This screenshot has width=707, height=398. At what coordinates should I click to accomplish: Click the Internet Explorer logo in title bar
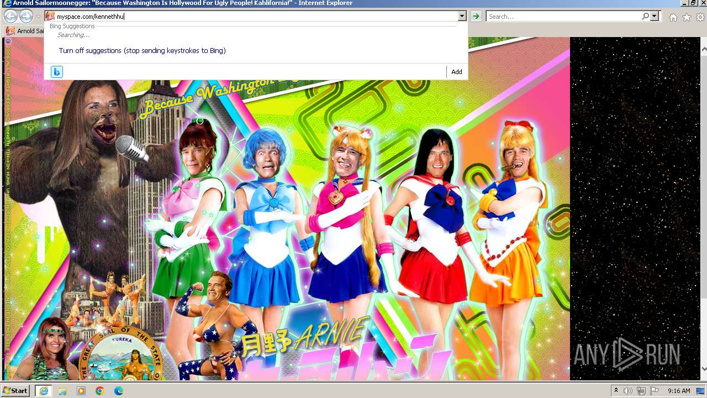click(7, 3)
